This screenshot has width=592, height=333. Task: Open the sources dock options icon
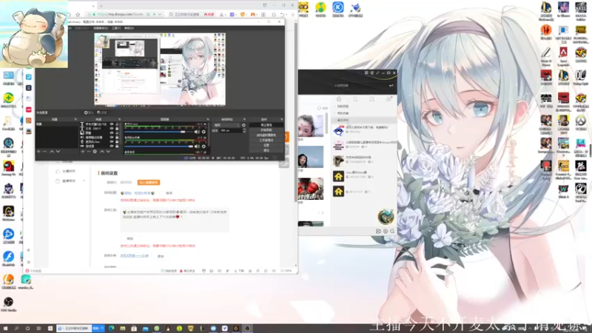[119, 119]
